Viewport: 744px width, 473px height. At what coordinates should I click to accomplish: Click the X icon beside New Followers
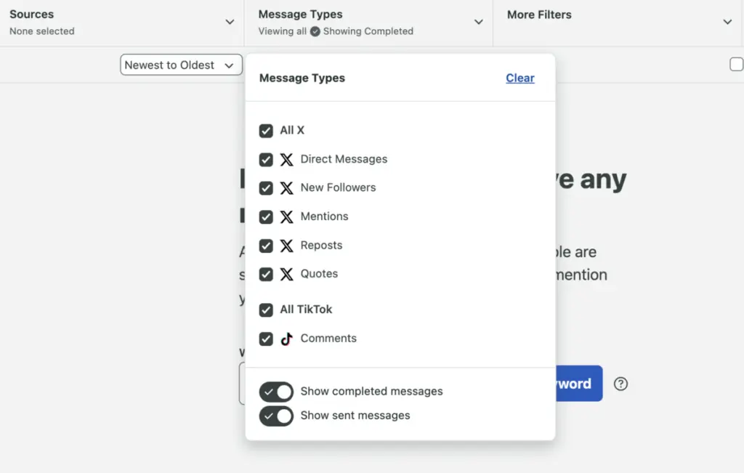click(x=287, y=187)
